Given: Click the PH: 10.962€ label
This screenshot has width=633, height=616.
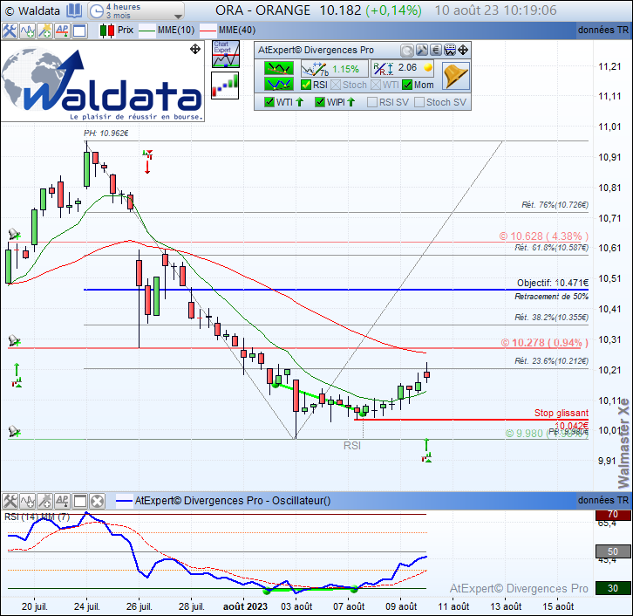Looking at the screenshot, I should click(x=106, y=133).
